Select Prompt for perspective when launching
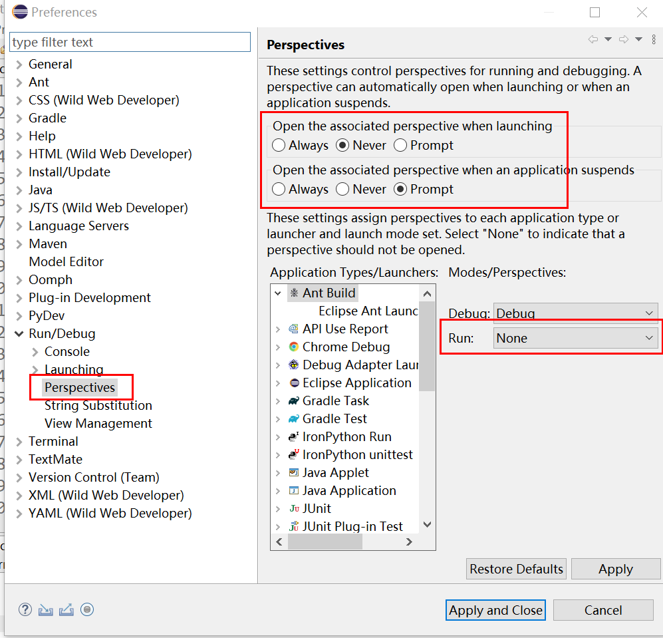Viewport: 663px width, 638px height. [x=400, y=145]
